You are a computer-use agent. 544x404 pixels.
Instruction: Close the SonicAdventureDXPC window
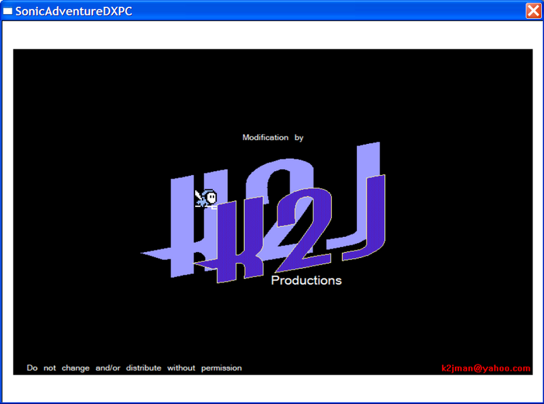pyautogui.click(x=533, y=11)
